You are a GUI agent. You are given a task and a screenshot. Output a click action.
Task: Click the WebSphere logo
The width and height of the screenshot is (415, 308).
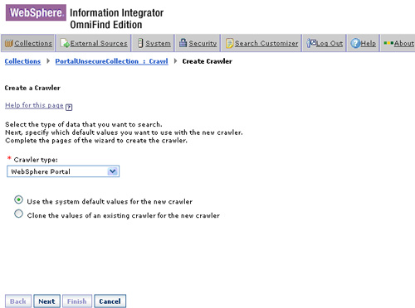point(36,12)
